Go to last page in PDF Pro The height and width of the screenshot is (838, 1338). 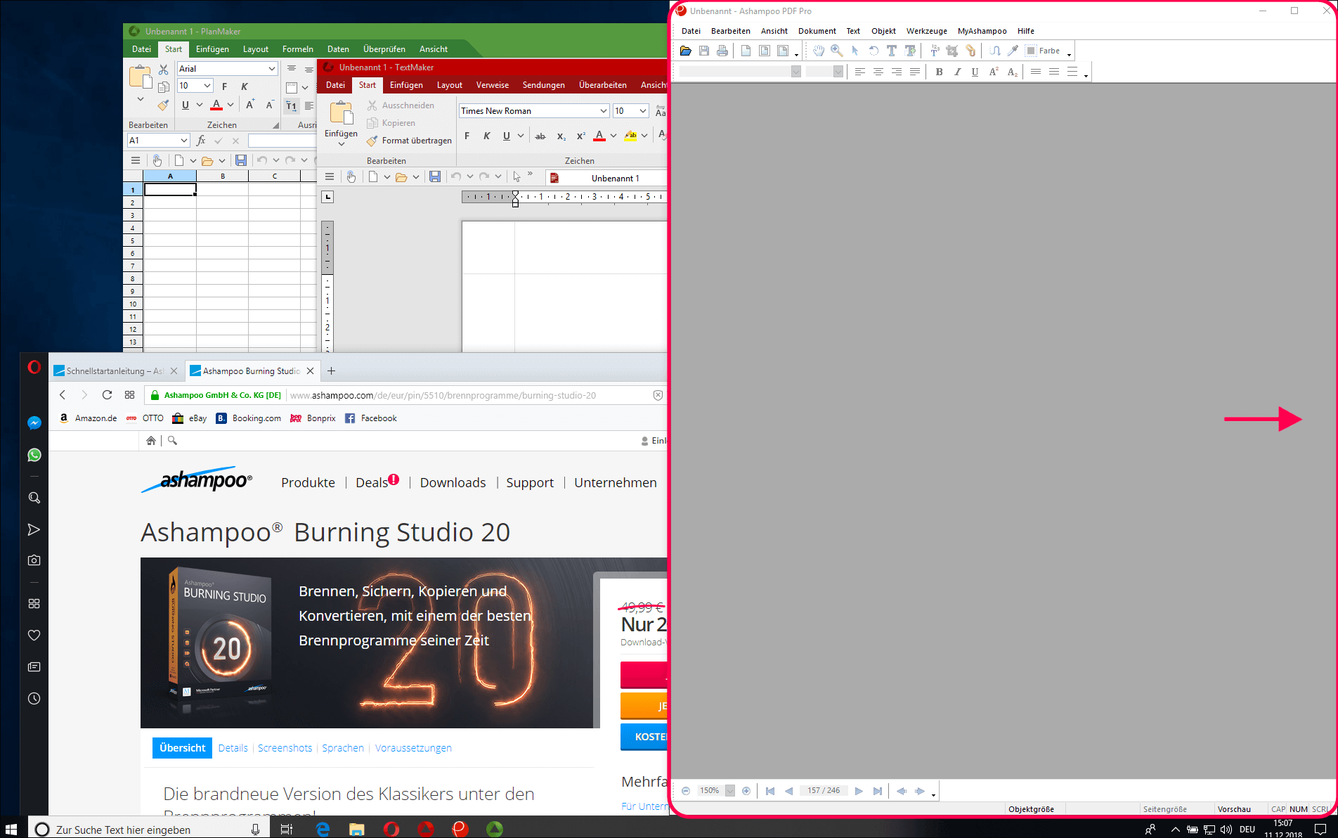[x=877, y=791]
